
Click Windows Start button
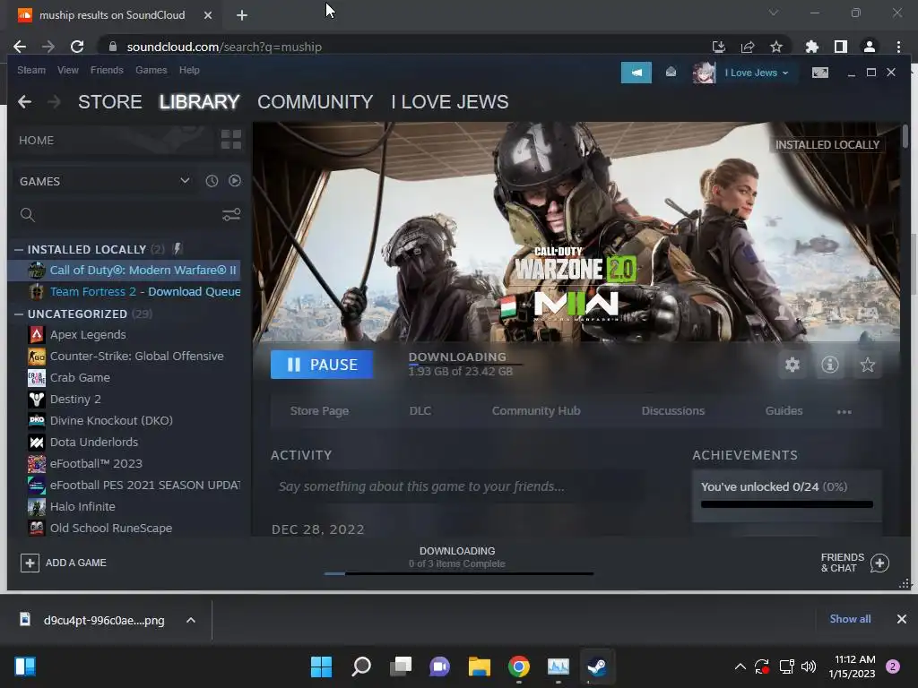coord(321,666)
